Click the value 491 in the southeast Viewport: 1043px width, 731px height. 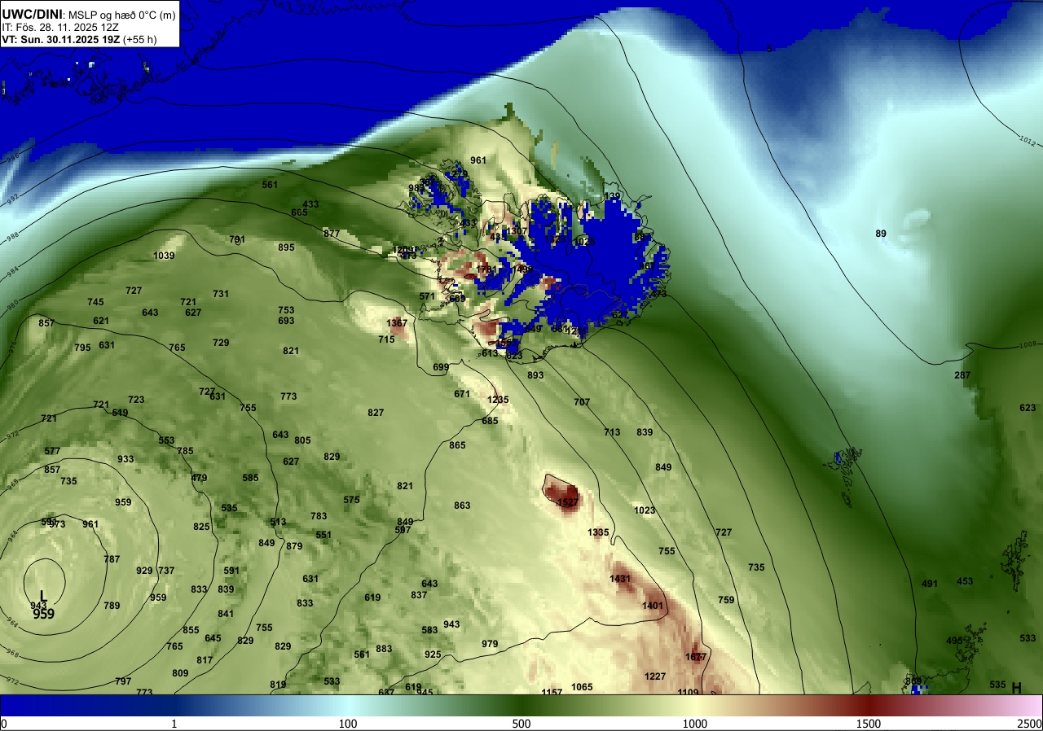(930, 584)
